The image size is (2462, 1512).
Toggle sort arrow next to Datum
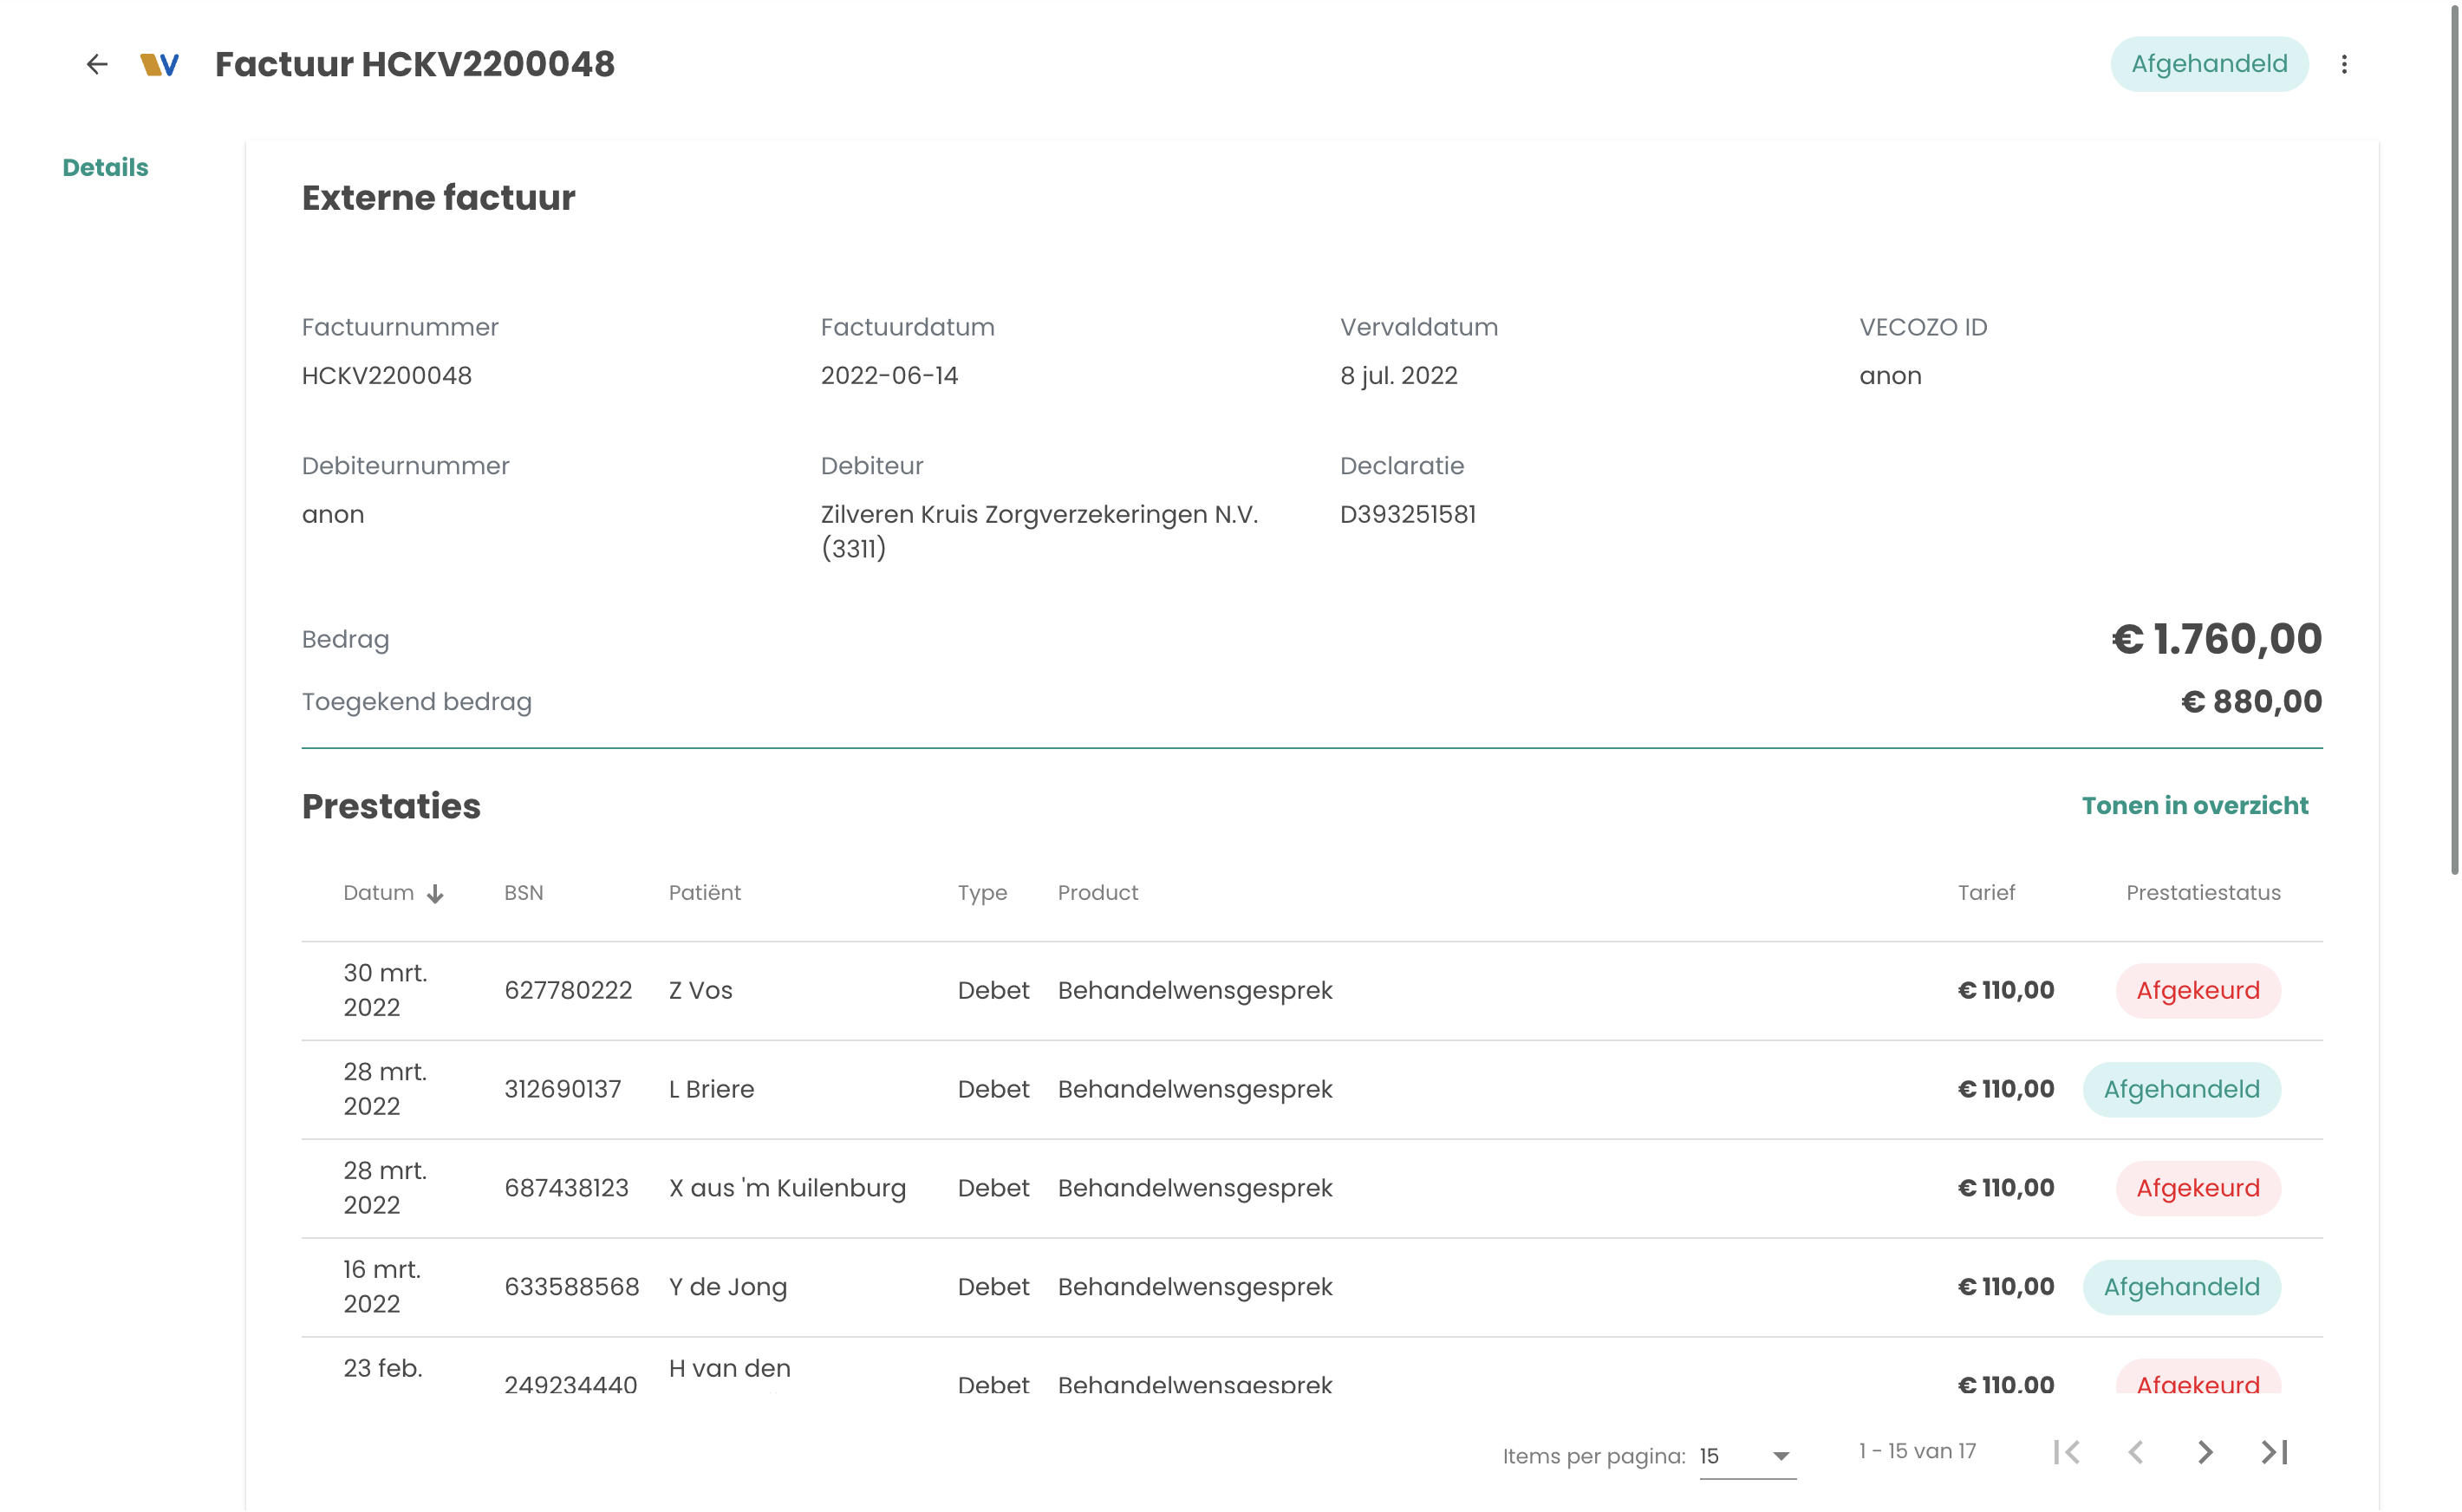click(435, 893)
